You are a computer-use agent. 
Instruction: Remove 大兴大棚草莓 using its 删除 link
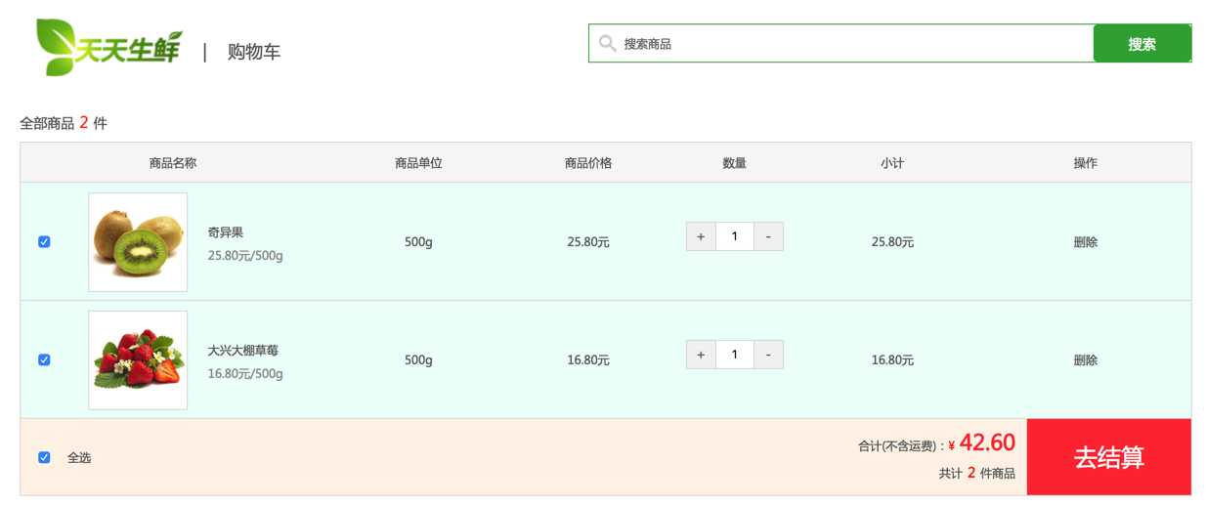pyautogui.click(x=1085, y=359)
